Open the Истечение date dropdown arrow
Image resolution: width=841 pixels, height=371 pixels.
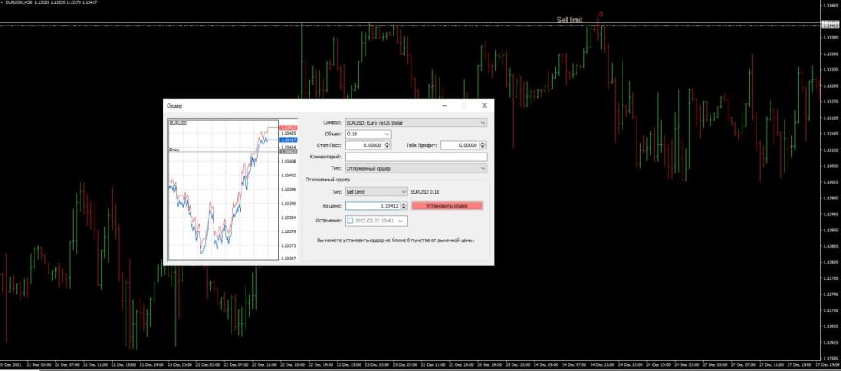pyautogui.click(x=400, y=220)
